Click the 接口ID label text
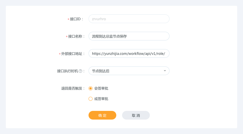Screen dimensions: 243x134 (x=75, y=19)
